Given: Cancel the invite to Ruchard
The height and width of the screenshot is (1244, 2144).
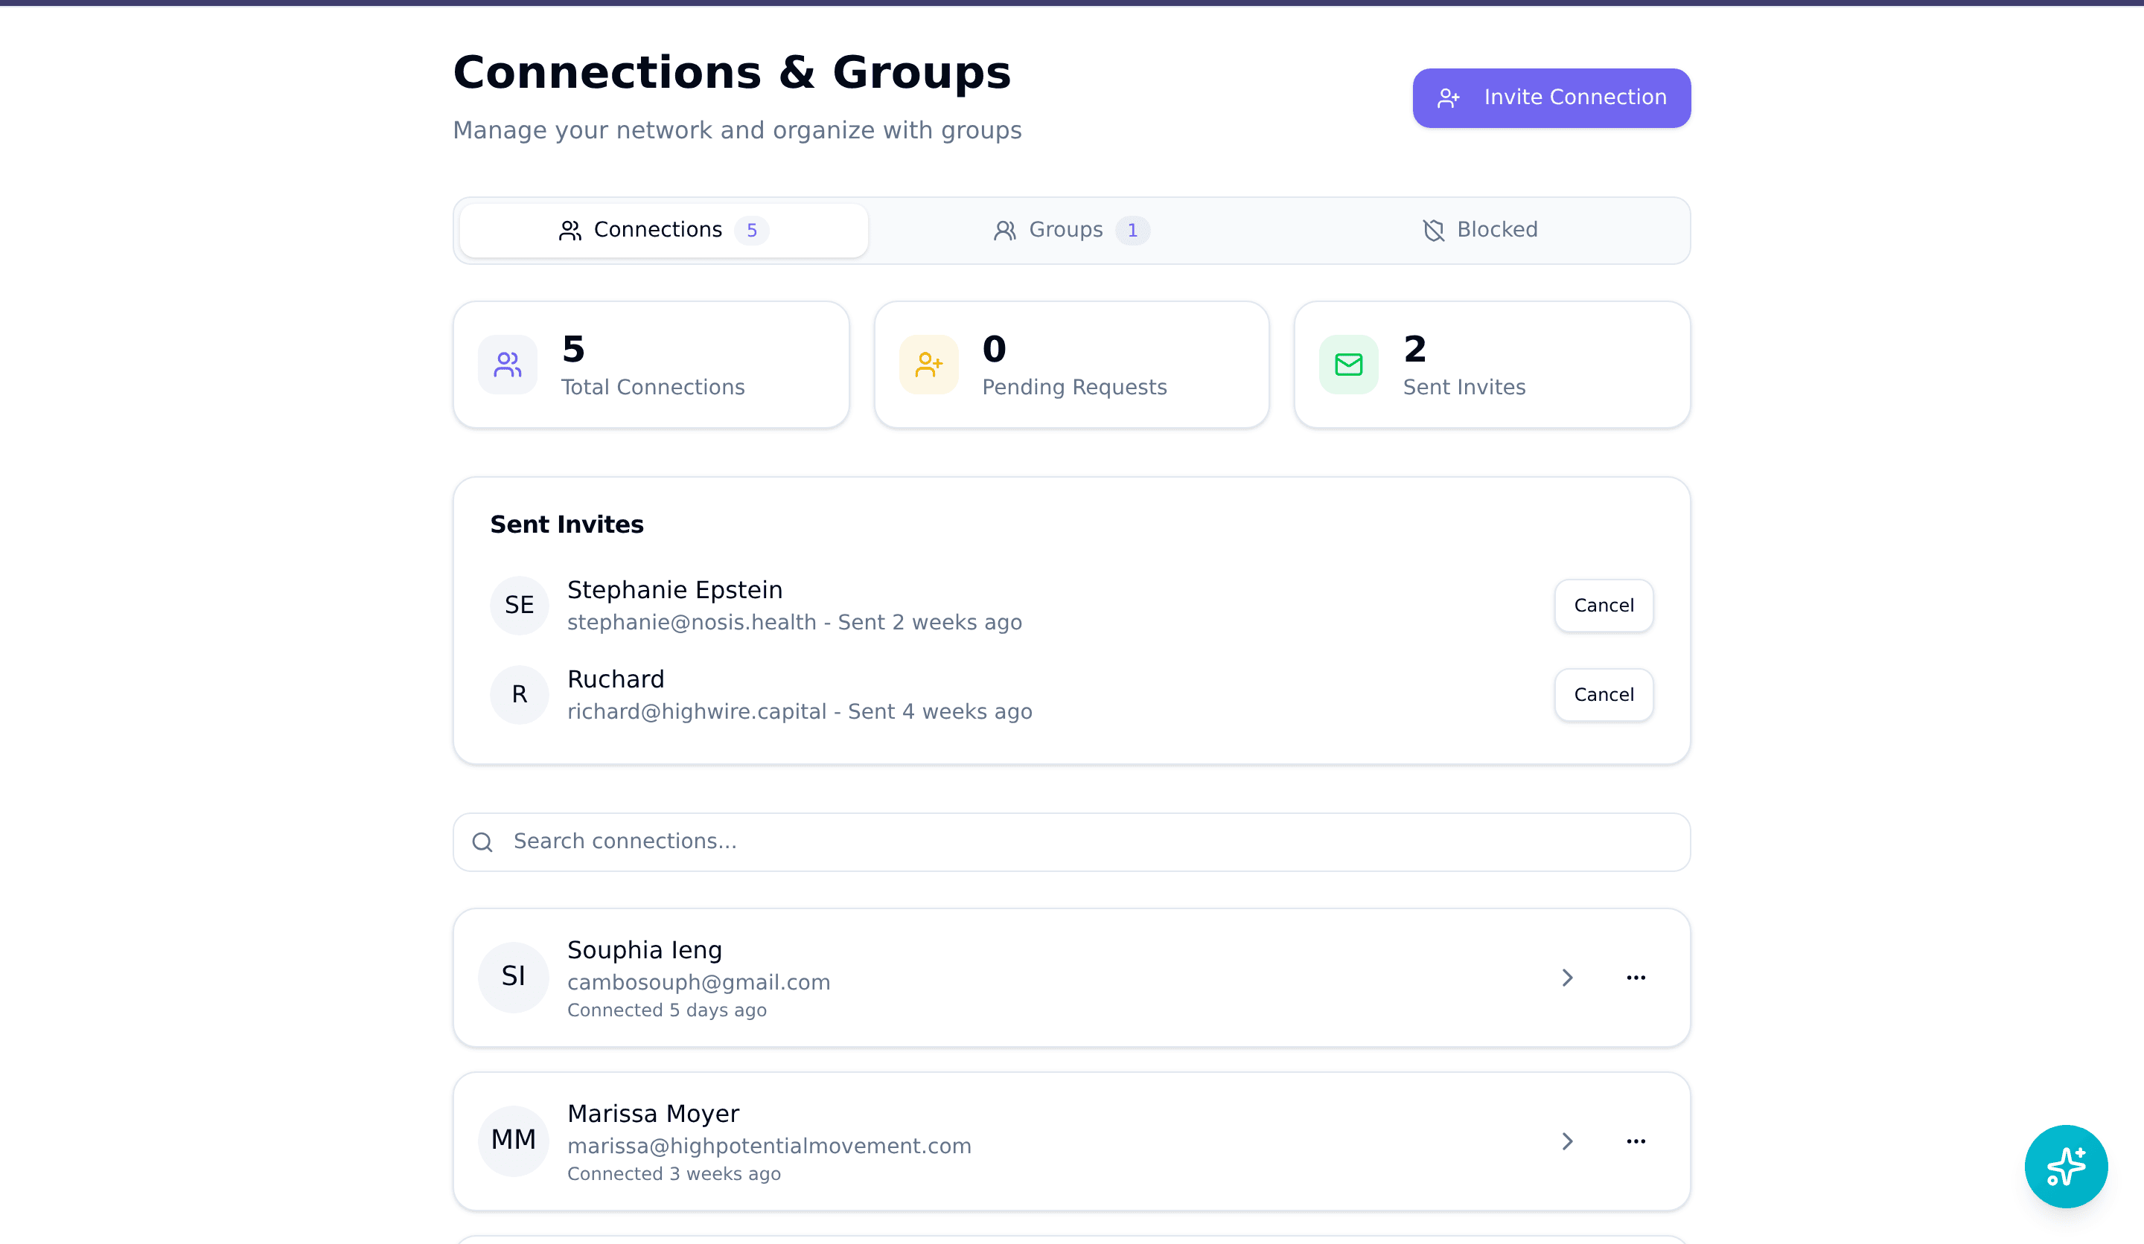Looking at the screenshot, I should [1603, 695].
